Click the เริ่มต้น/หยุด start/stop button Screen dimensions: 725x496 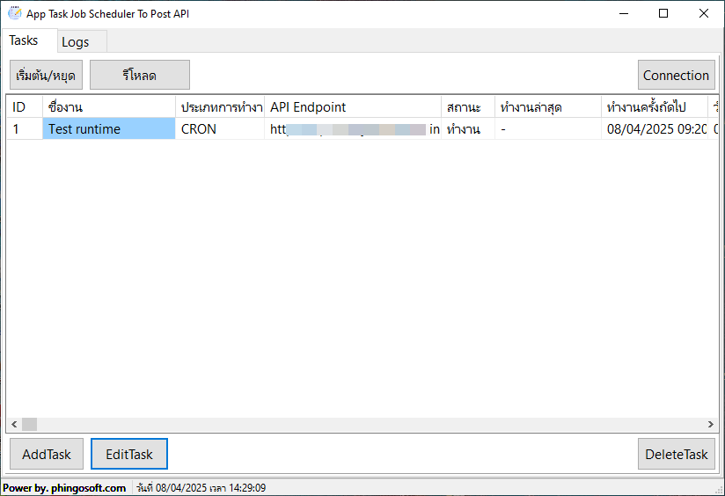pos(47,75)
